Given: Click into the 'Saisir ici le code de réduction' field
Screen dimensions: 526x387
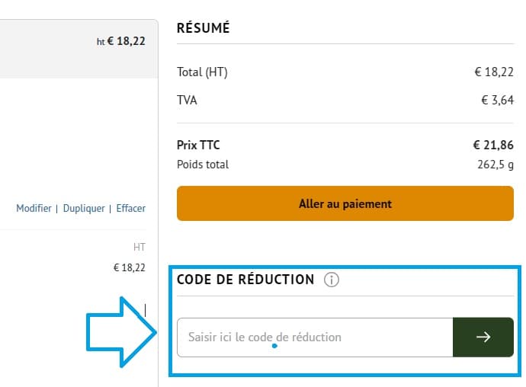Looking at the screenshot, I should coord(314,337).
